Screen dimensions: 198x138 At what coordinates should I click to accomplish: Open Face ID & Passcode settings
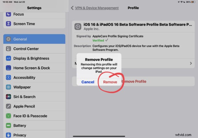click(34, 116)
